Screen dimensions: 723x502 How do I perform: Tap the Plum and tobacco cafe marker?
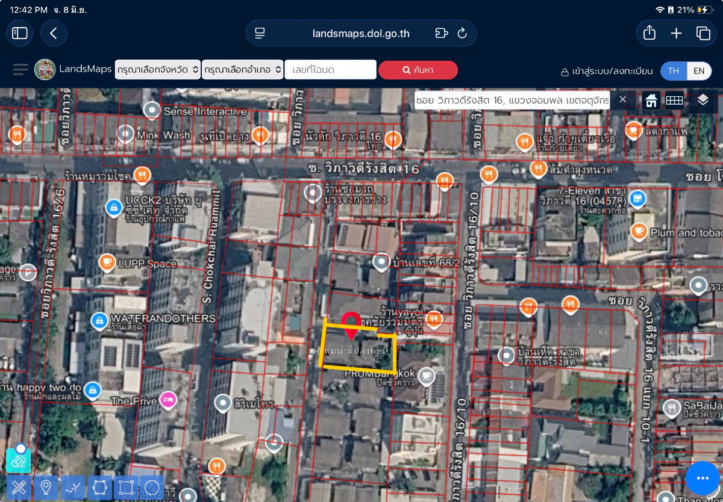(639, 231)
